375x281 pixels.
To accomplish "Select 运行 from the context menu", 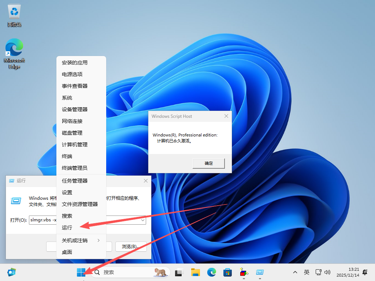I will (x=67, y=228).
